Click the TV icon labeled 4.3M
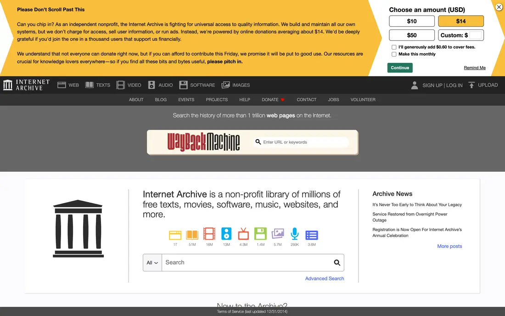This screenshot has width=505, height=316. [243, 234]
